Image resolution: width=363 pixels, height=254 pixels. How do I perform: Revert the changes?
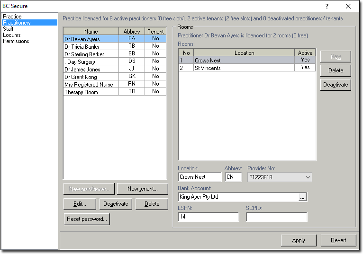click(338, 240)
